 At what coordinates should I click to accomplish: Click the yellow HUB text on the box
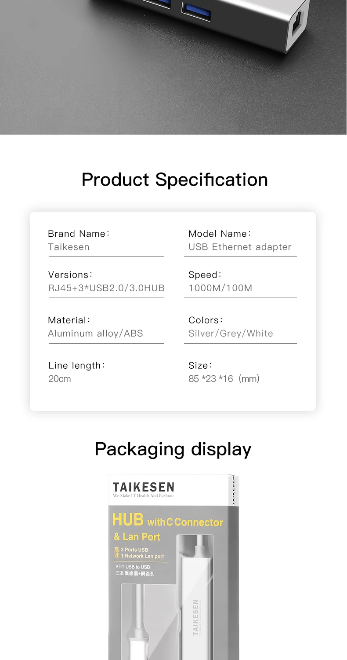click(x=128, y=520)
